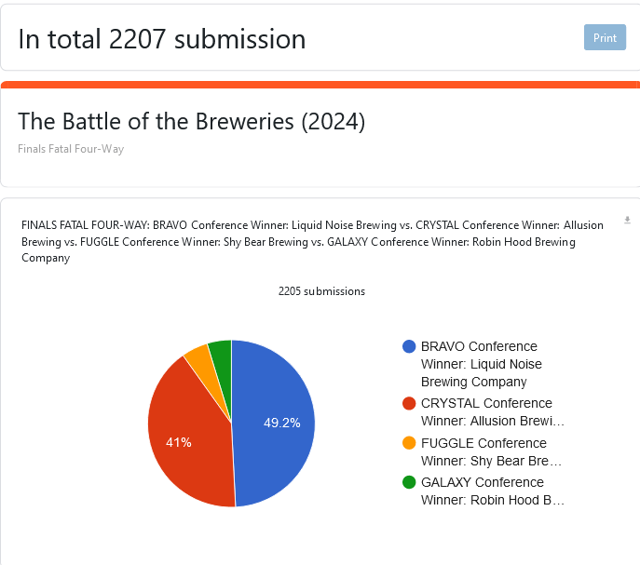Click the 41% label on the chart
The height and width of the screenshot is (565, 640).
coord(179,442)
